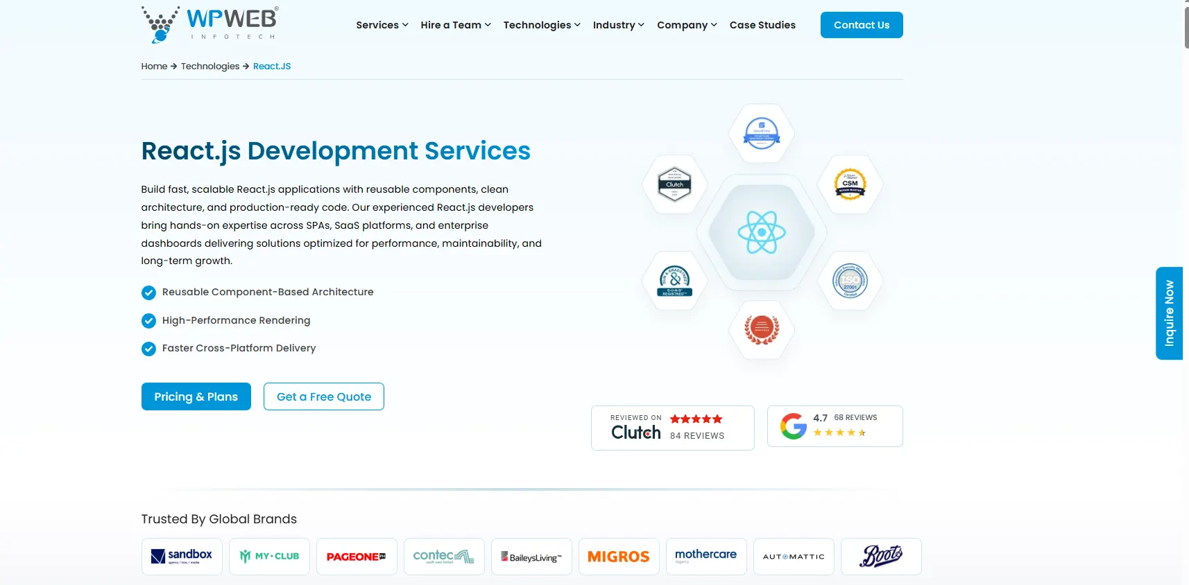The height and width of the screenshot is (585, 1189).
Task: Open the Technologies dropdown menu
Action: (542, 25)
